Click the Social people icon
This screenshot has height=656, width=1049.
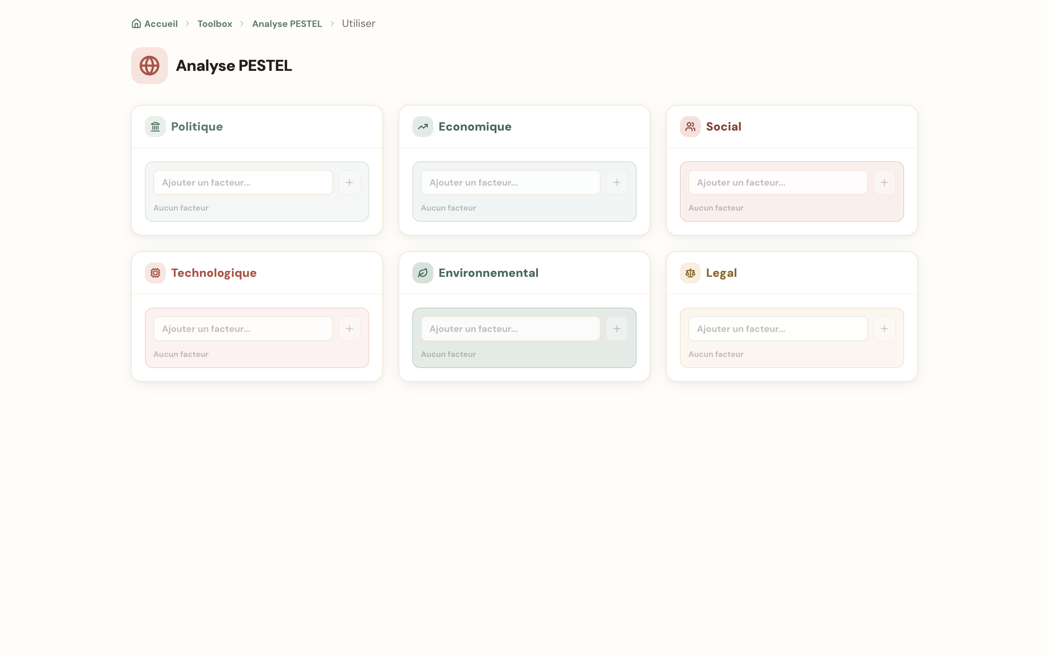coord(690,127)
